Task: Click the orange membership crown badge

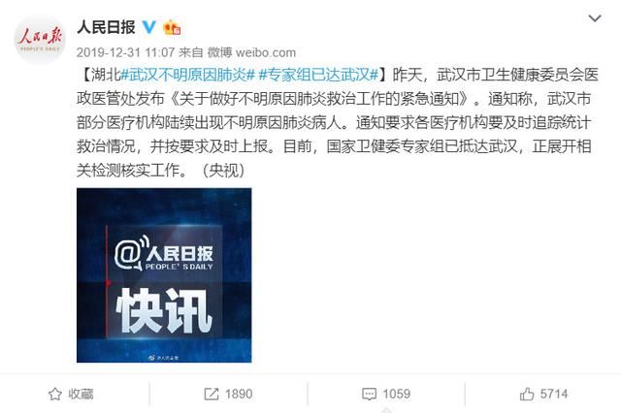Action: (172, 27)
